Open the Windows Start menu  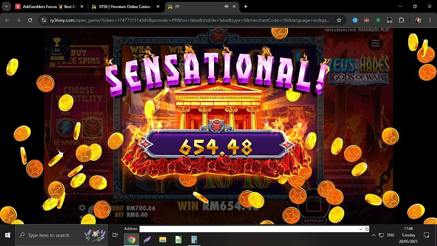[x=7, y=235]
